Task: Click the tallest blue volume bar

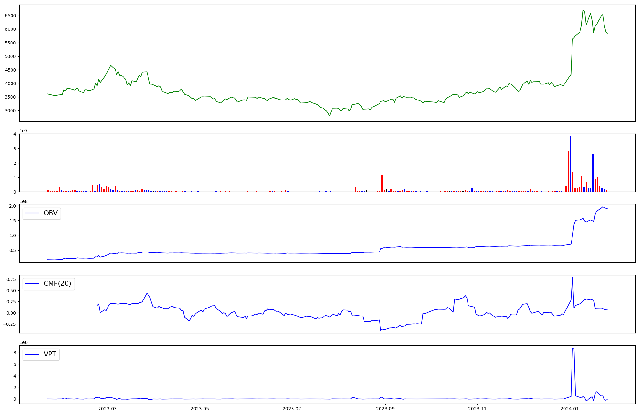Action: click(571, 163)
